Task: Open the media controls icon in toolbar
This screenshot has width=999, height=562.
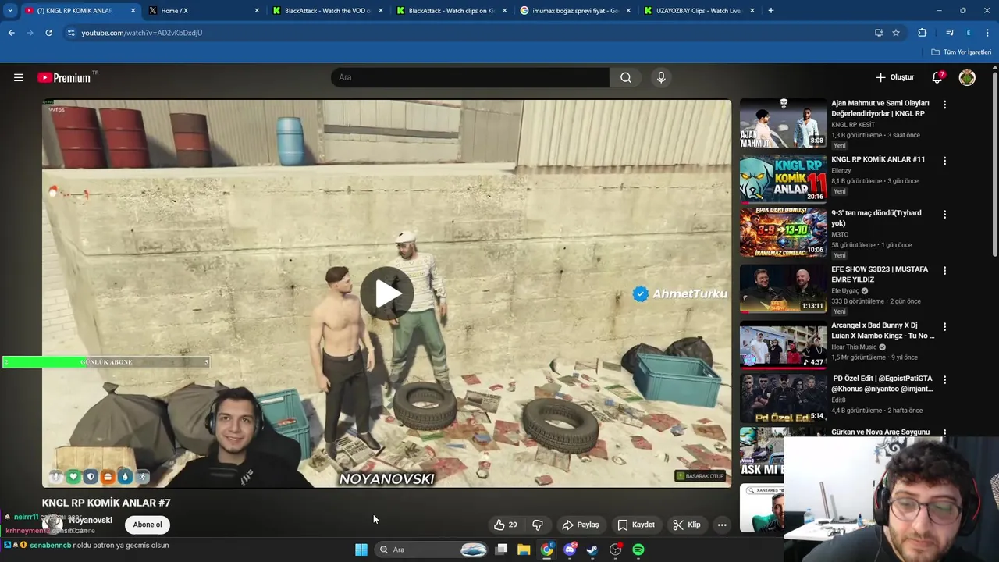Action: [x=950, y=33]
